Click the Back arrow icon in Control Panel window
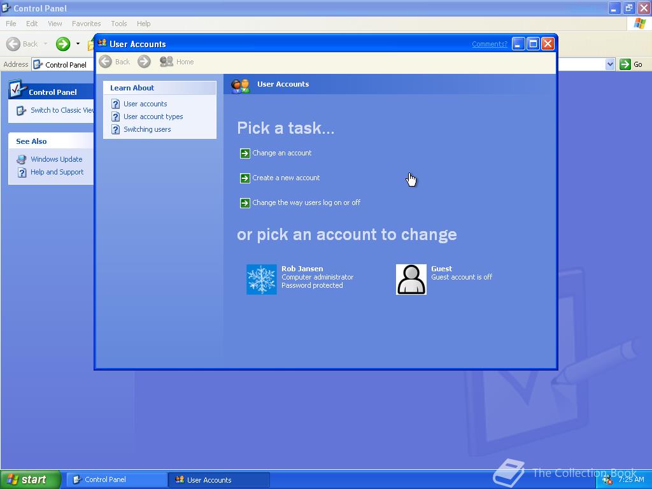 13,44
